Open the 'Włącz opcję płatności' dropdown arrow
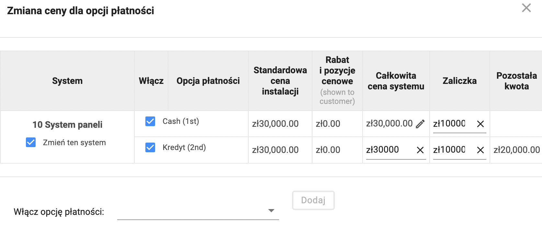This screenshot has width=542, height=231. click(271, 211)
